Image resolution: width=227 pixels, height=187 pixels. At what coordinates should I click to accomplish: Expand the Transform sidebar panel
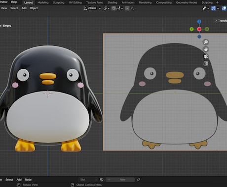221,21
